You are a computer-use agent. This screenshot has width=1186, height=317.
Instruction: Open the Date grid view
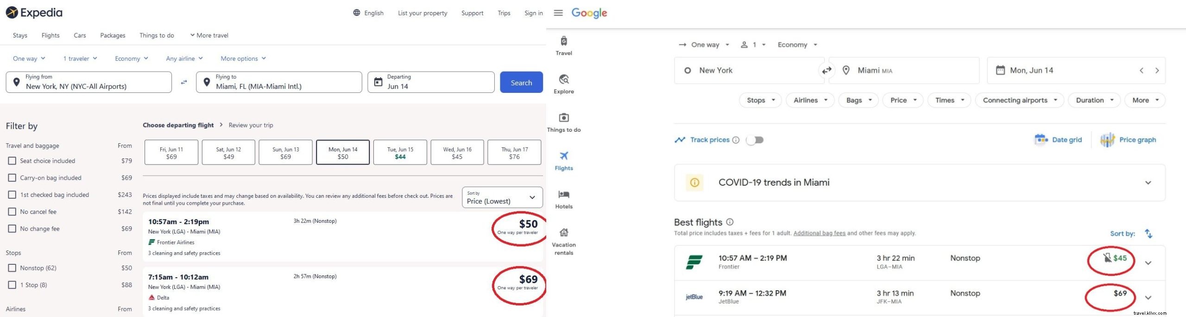[x=1058, y=140]
